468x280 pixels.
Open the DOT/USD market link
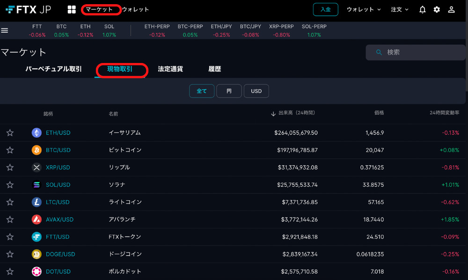(x=58, y=272)
